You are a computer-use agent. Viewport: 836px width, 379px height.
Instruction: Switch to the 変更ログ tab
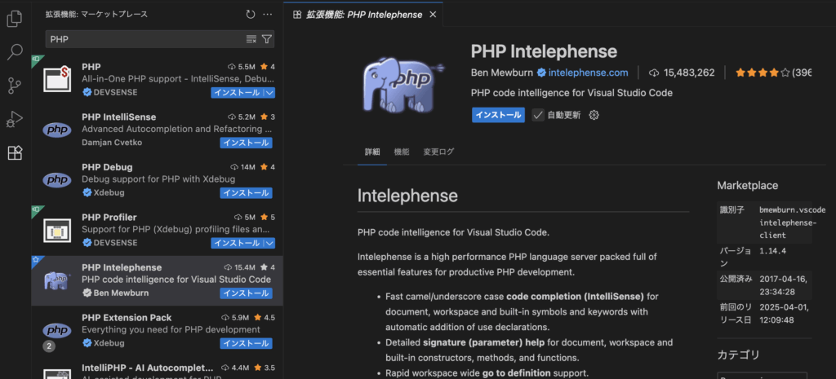point(438,152)
